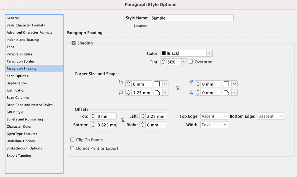Click the Bottom offset 0.825 mm field
This screenshot has height=177, width=297.
coord(106,125)
